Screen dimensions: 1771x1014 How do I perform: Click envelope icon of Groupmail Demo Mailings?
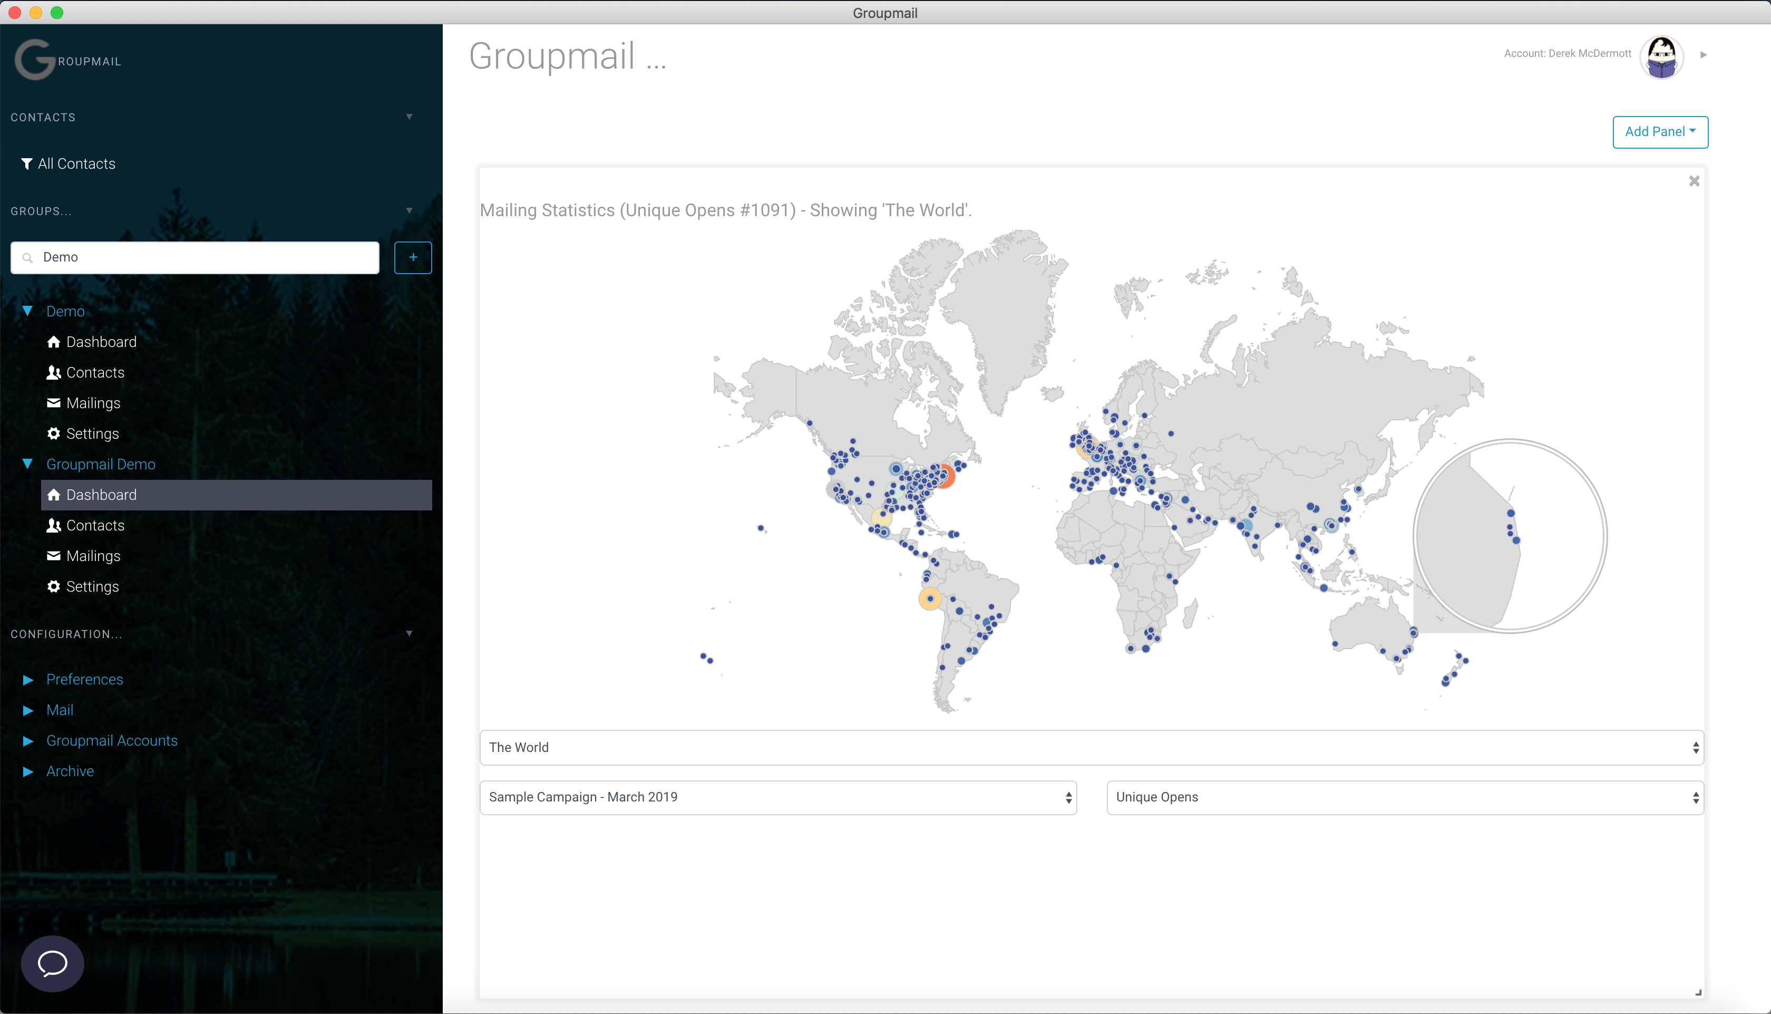[54, 556]
